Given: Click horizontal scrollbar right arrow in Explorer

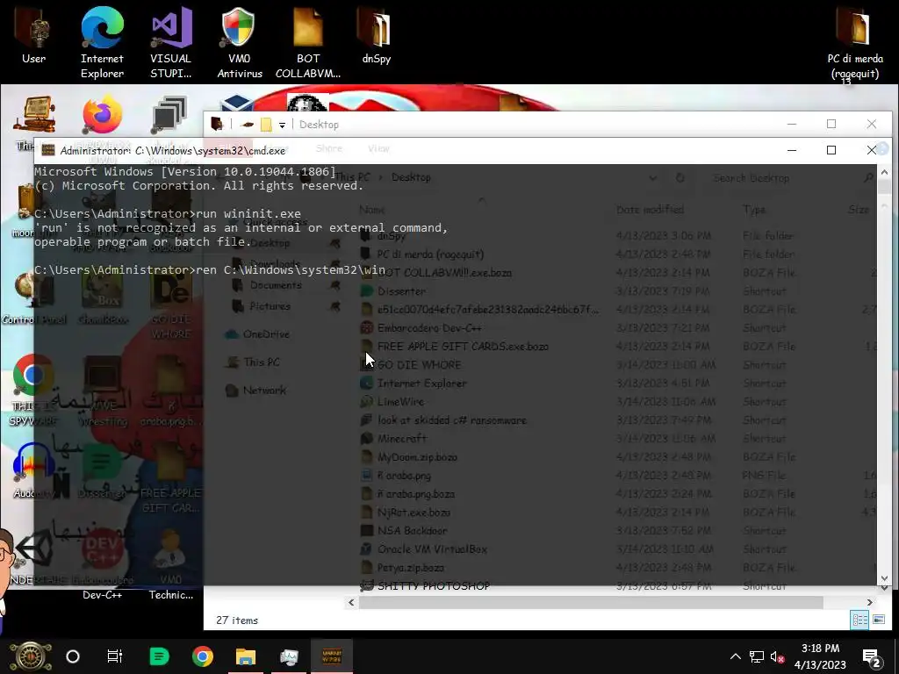Looking at the screenshot, I should click(x=870, y=602).
